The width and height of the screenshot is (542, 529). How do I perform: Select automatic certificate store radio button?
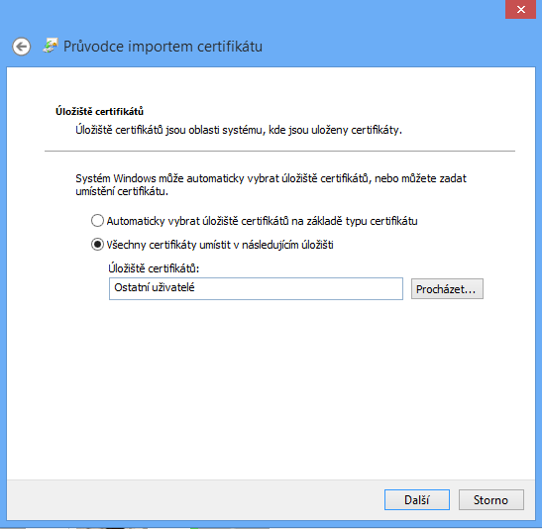click(97, 221)
